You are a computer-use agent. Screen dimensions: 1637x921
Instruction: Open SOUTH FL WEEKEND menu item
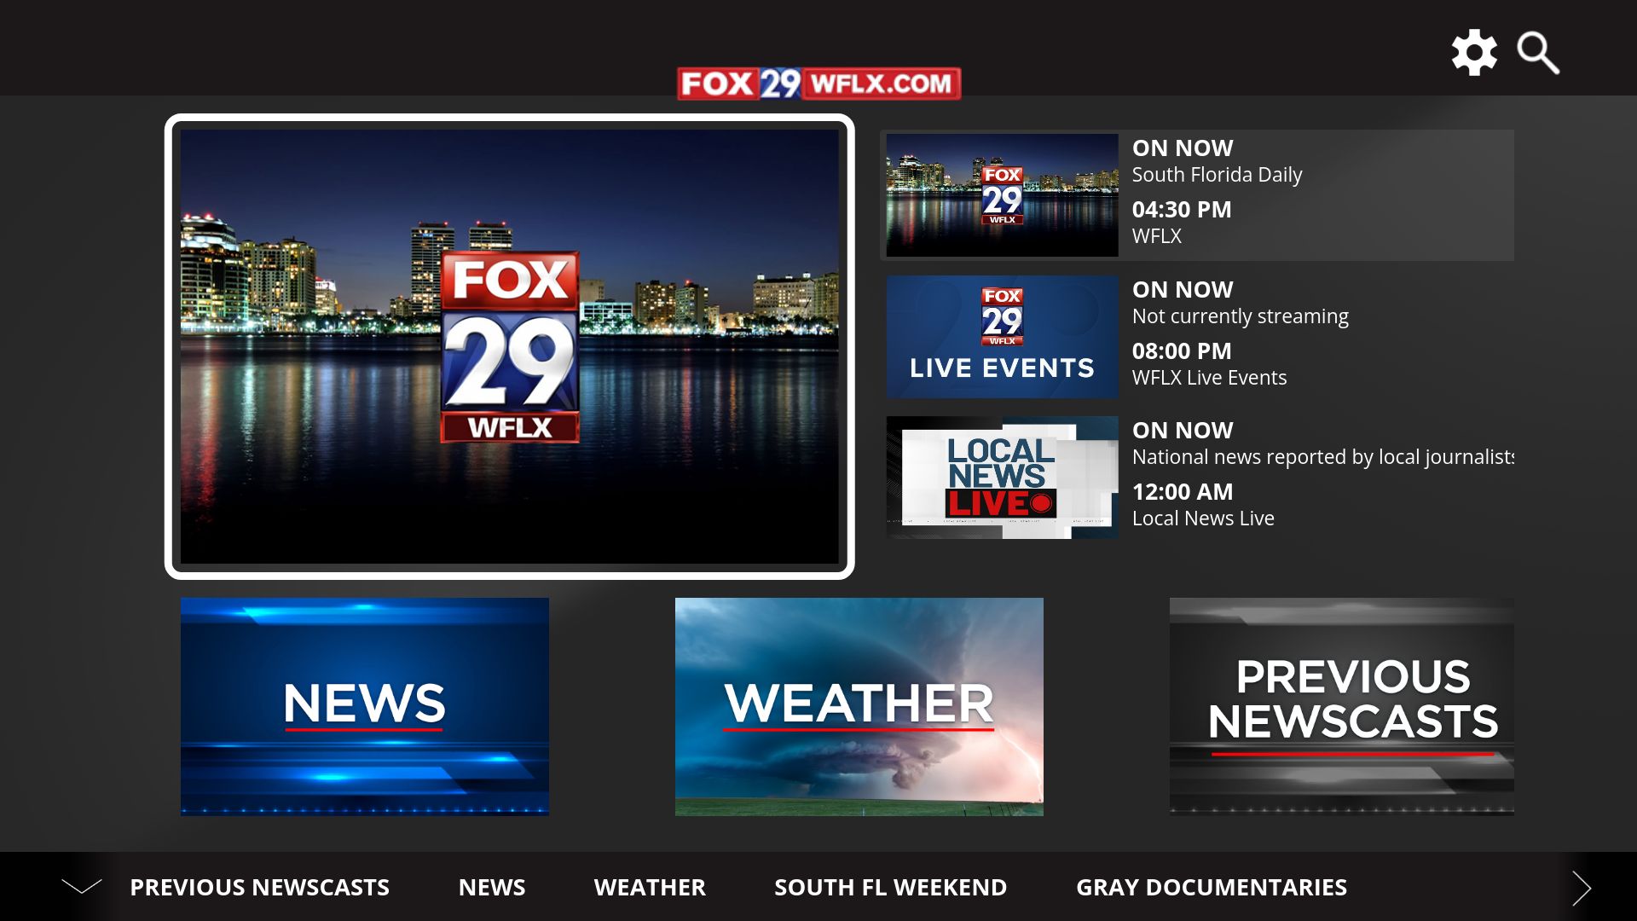[x=890, y=887]
